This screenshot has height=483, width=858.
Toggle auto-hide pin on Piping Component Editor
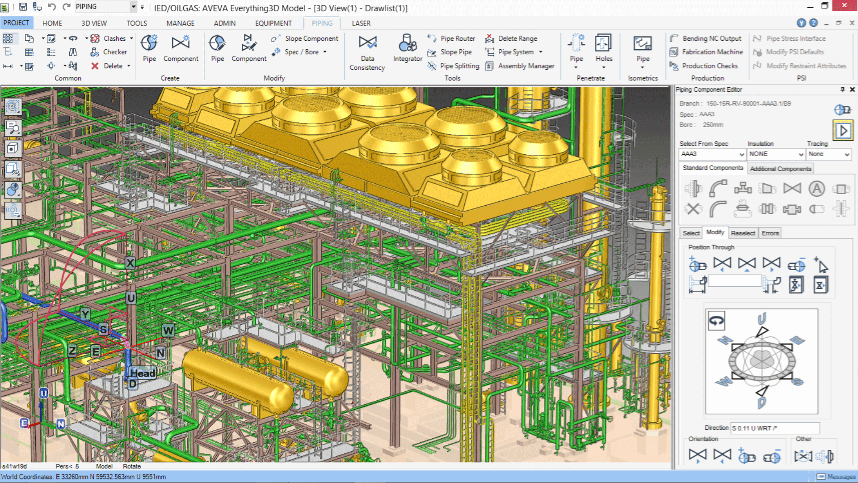tap(842, 89)
